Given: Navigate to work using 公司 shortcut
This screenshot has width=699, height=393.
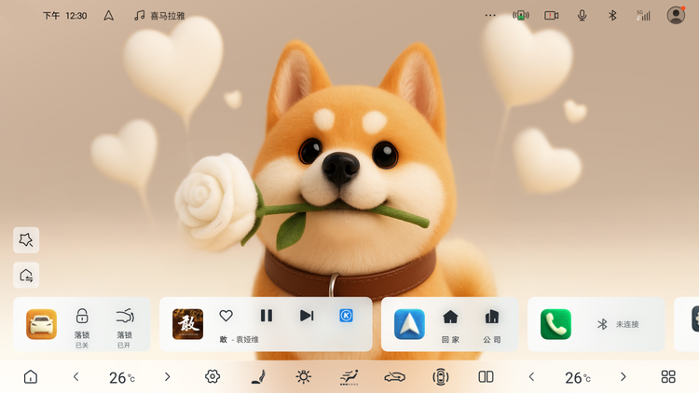Looking at the screenshot, I should click(x=492, y=323).
